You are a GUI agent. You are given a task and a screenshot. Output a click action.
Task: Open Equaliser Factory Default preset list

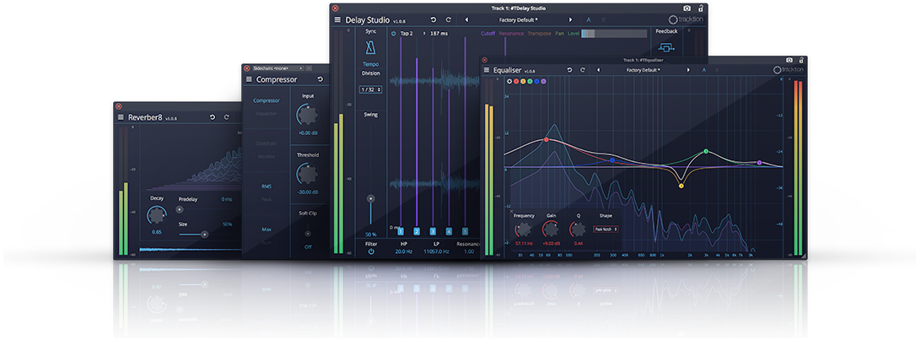(x=644, y=70)
